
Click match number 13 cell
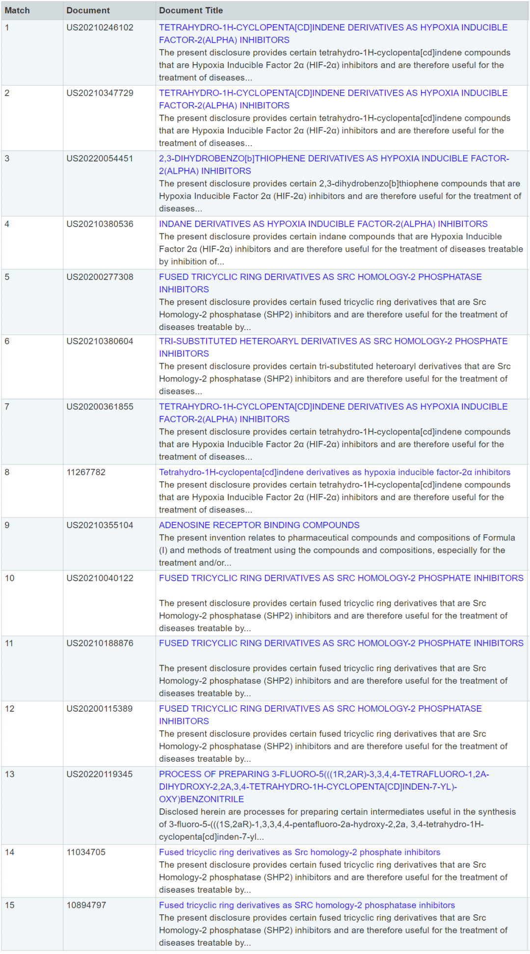pyautogui.click(x=32, y=806)
